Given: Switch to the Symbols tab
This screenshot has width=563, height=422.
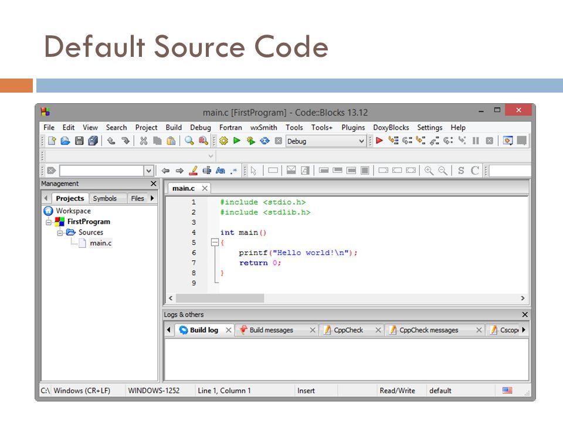Looking at the screenshot, I should tap(105, 199).
